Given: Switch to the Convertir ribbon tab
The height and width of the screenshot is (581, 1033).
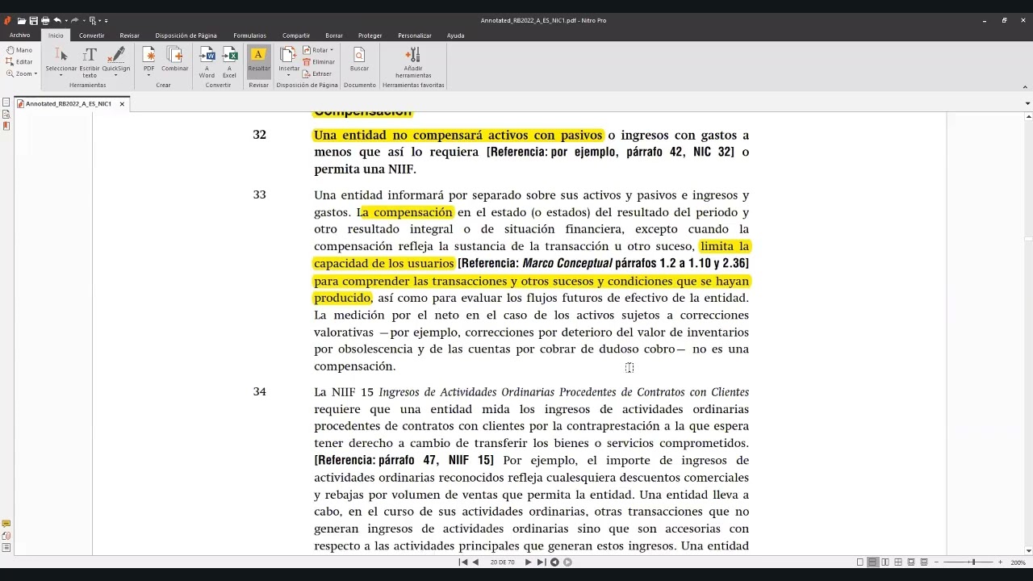Looking at the screenshot, I should [91, 36].
